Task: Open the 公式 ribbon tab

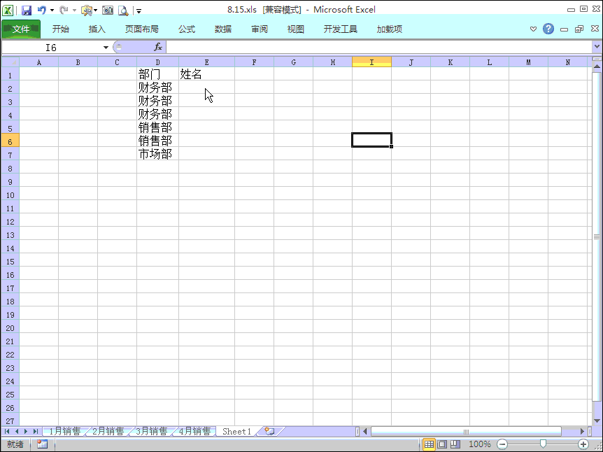Action: [187, 29]
